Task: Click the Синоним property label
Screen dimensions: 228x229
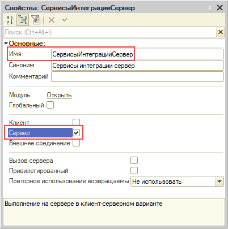Action: (22, 65)
